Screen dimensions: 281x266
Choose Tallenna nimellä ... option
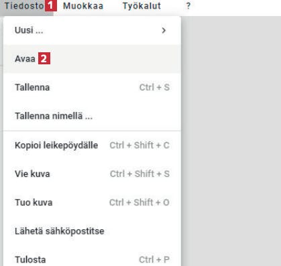point(92,116)
